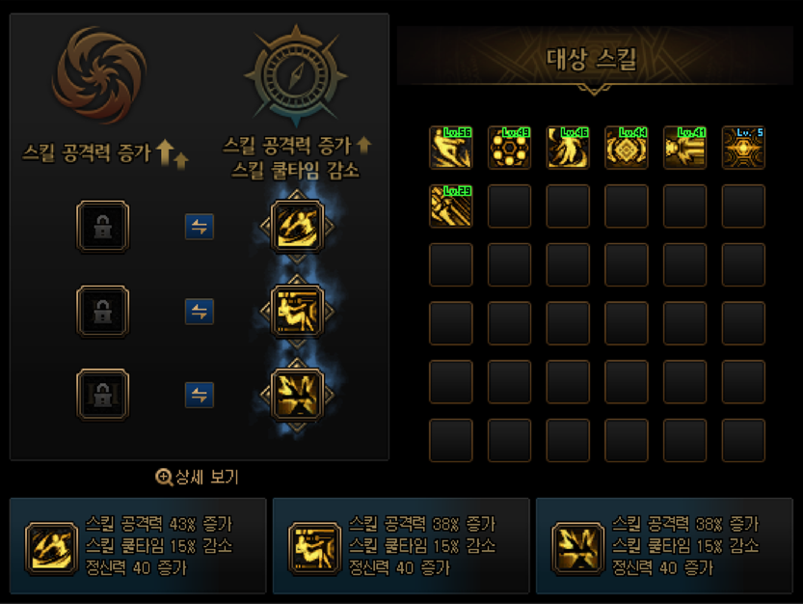Open 상세 보기 detail view
803x604 pixels.
[198, 477]
